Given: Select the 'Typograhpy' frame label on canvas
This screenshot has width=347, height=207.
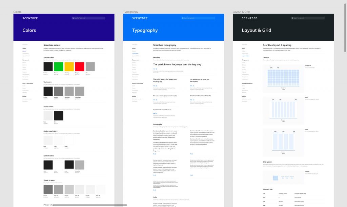Looking at the screenshot, I should [x=130, y=12].
